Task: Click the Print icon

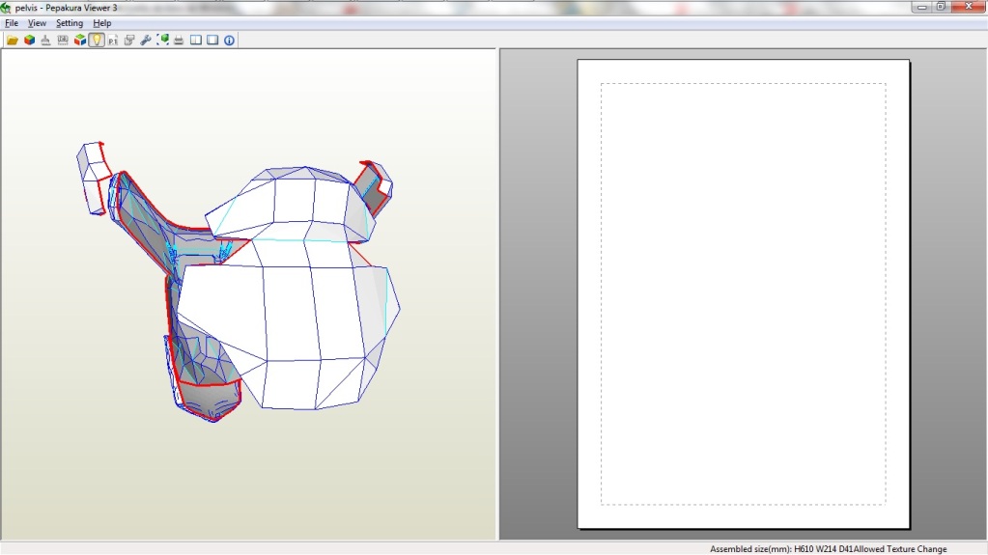Action: [179, 40]
